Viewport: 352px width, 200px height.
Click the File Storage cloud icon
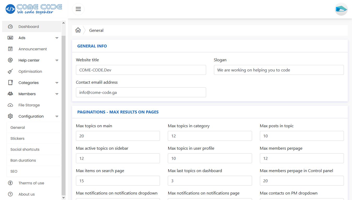tap(10, 105)
